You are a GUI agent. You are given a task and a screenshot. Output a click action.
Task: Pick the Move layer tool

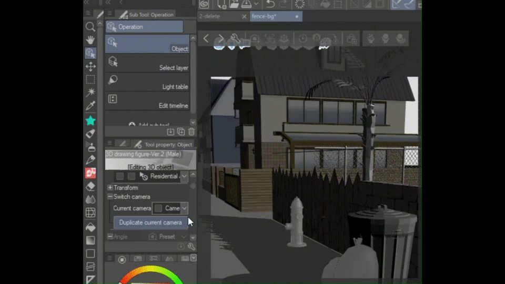[x=90, y=66]
